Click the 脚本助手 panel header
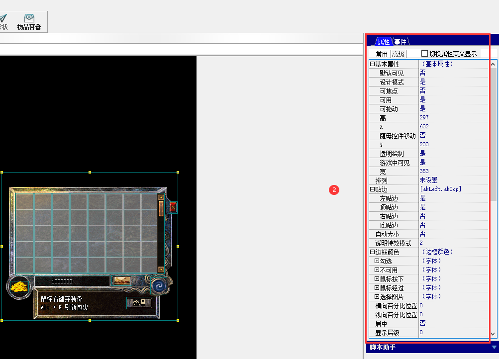499x359 pixels. point(432,347)
